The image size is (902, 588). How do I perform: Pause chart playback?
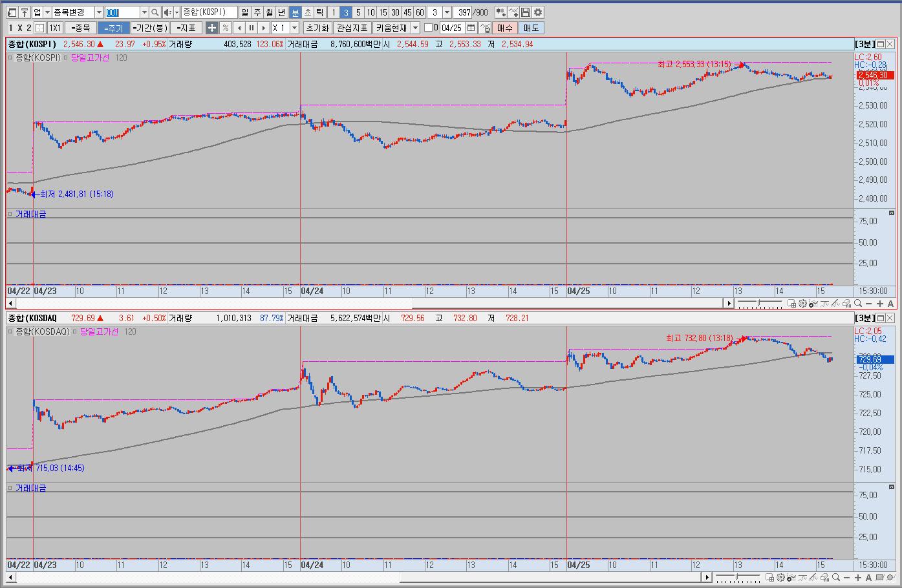(x=252, y=28)
